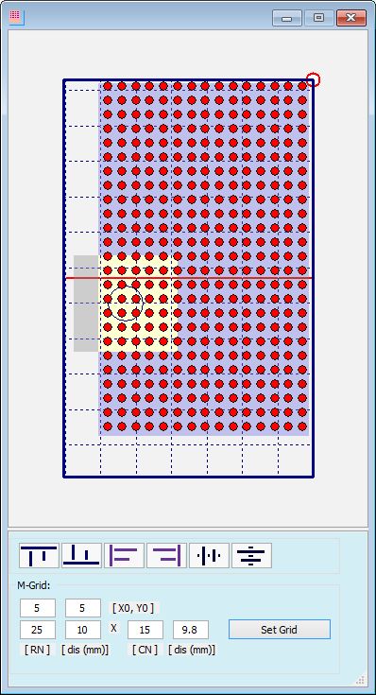The image size is (376, 695).
Task: Select the align top icon
Action: (39, 556)
